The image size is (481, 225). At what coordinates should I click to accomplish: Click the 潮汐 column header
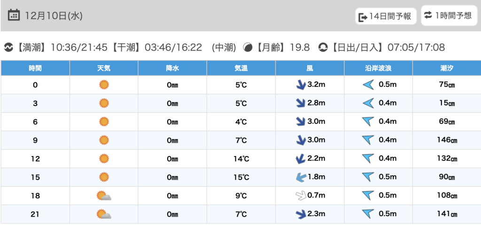click(446, 68)
